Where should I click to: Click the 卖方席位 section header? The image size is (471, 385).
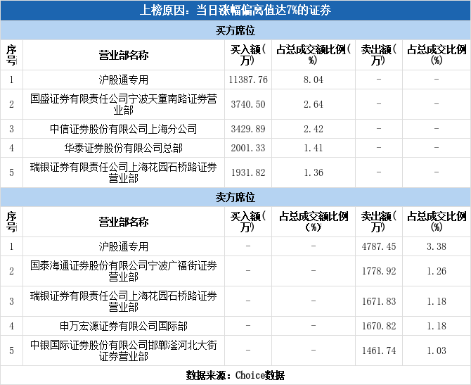click(235, 197)
